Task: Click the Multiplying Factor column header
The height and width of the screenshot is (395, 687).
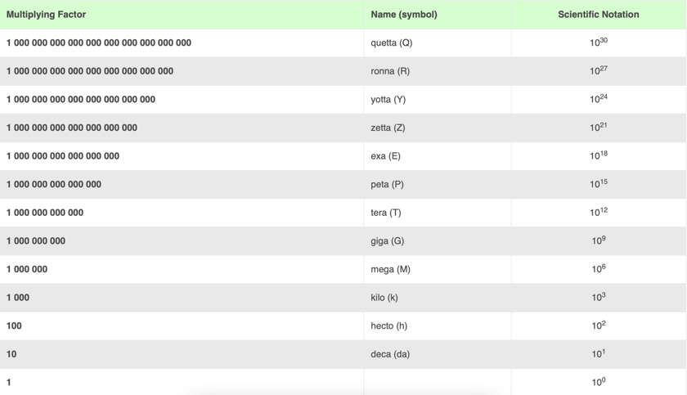Action: coord(46,15)
